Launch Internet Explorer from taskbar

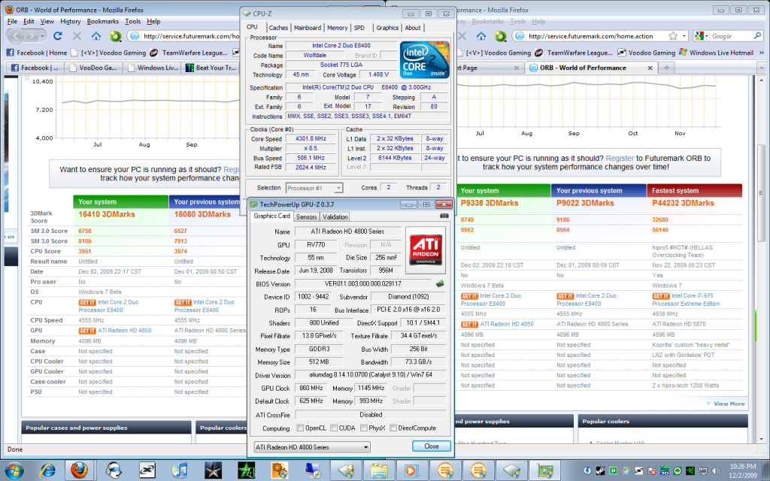click(x=47, y=470)
